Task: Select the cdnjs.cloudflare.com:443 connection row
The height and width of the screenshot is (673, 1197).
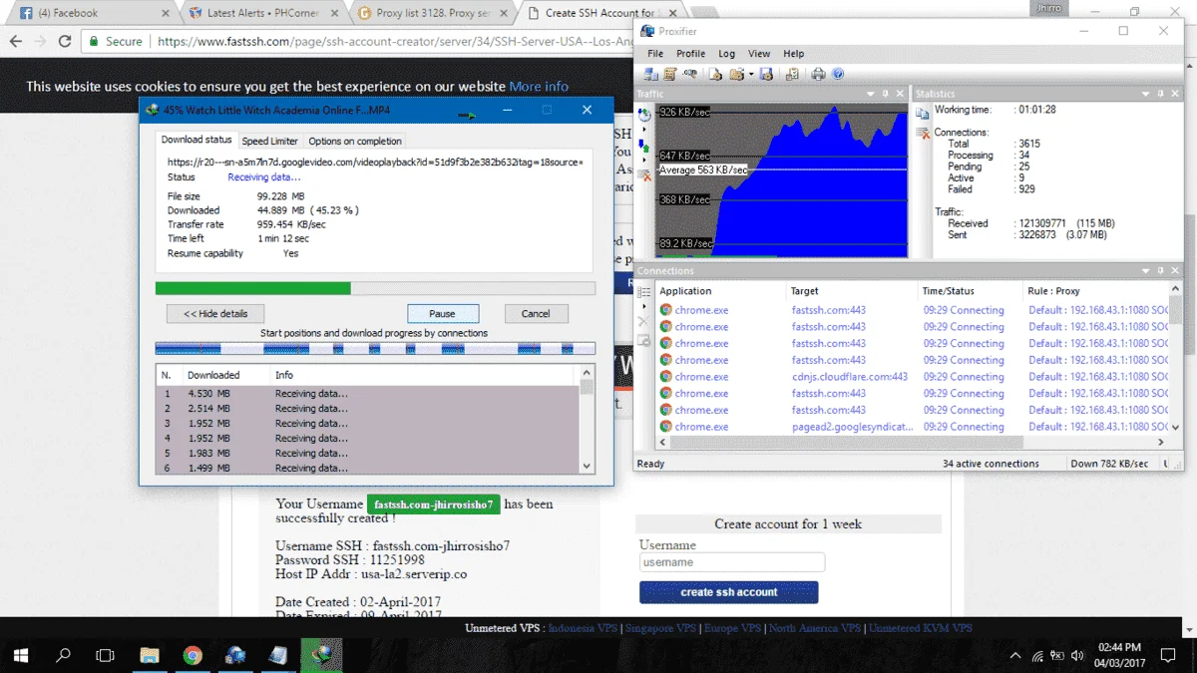Action: pos(913,377)
